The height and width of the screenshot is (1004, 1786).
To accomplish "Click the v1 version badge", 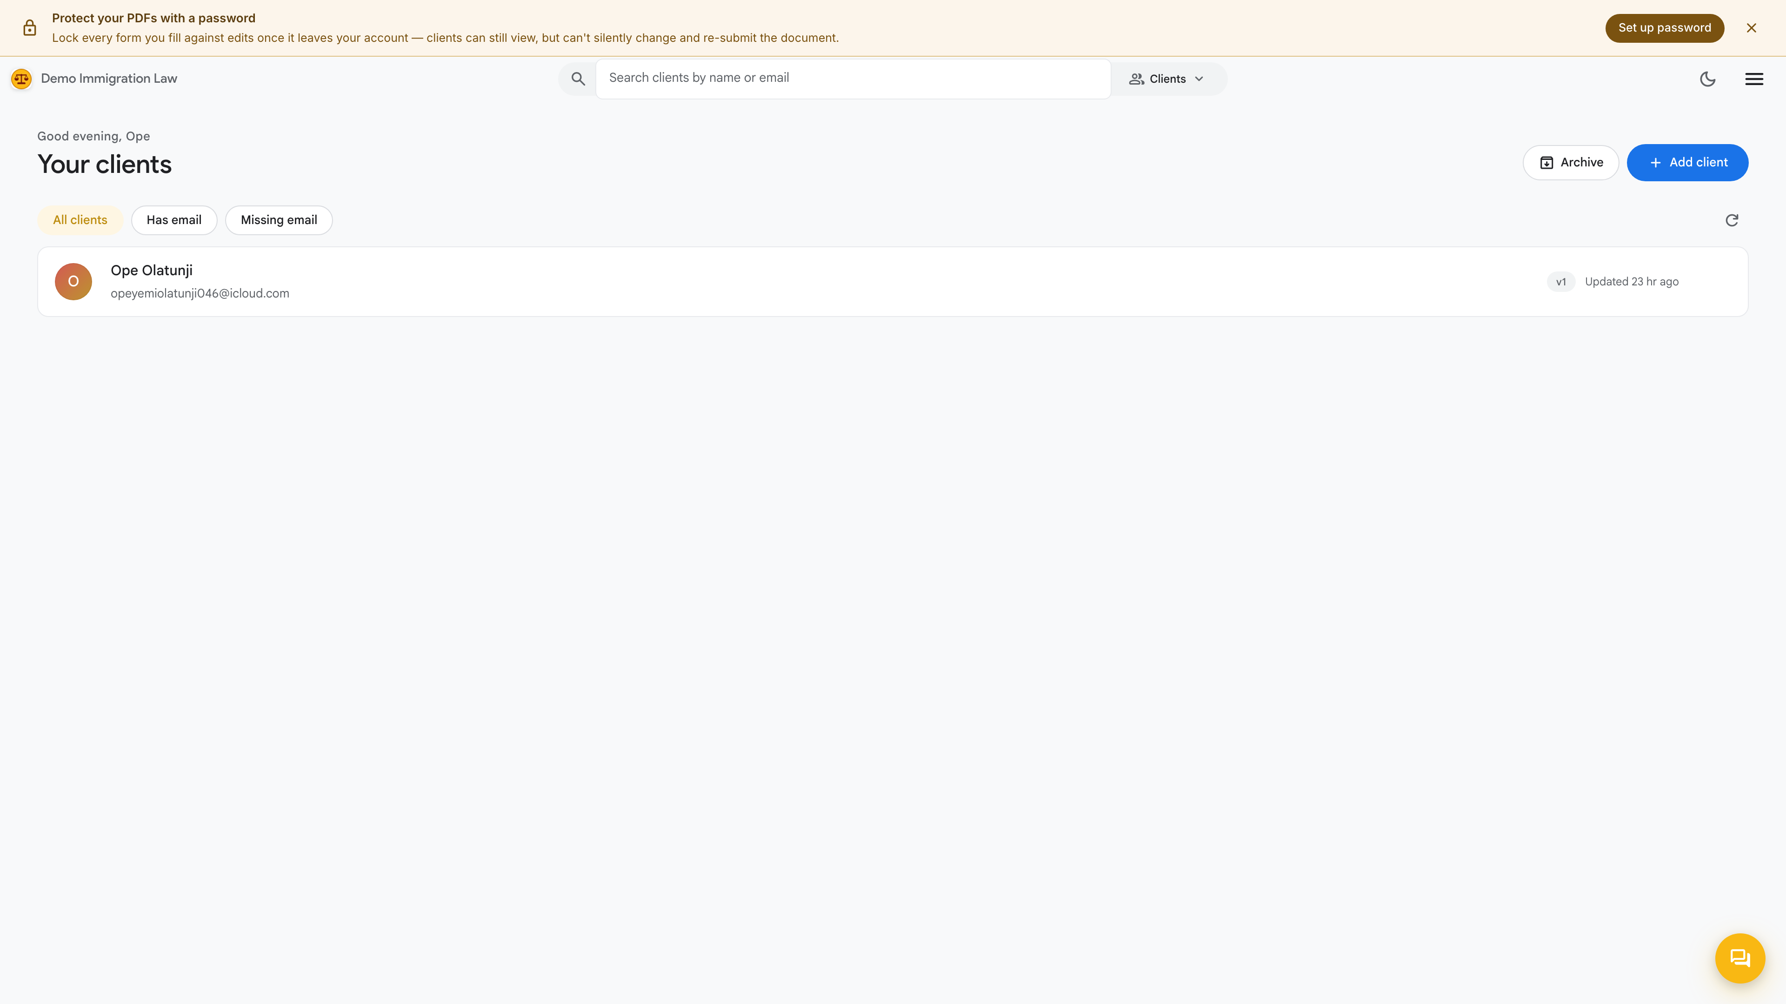I will pos(1561,282).
